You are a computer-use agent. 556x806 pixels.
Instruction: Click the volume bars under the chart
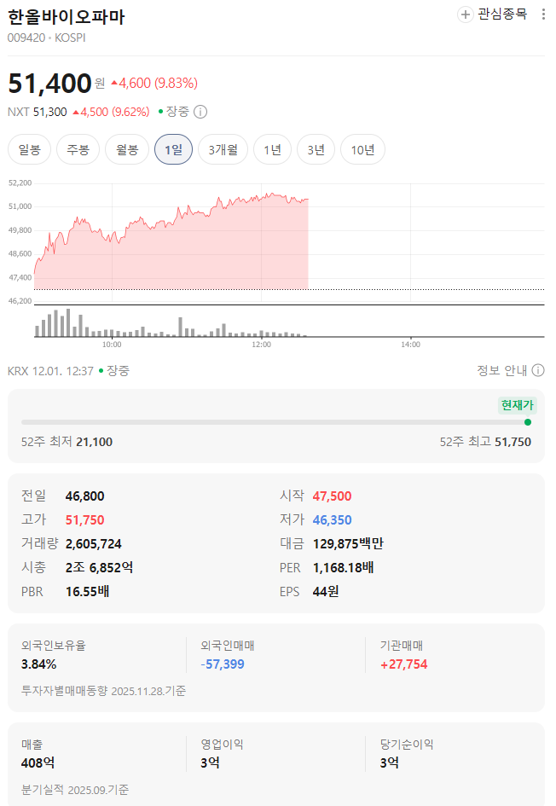(x=171, y=322)
